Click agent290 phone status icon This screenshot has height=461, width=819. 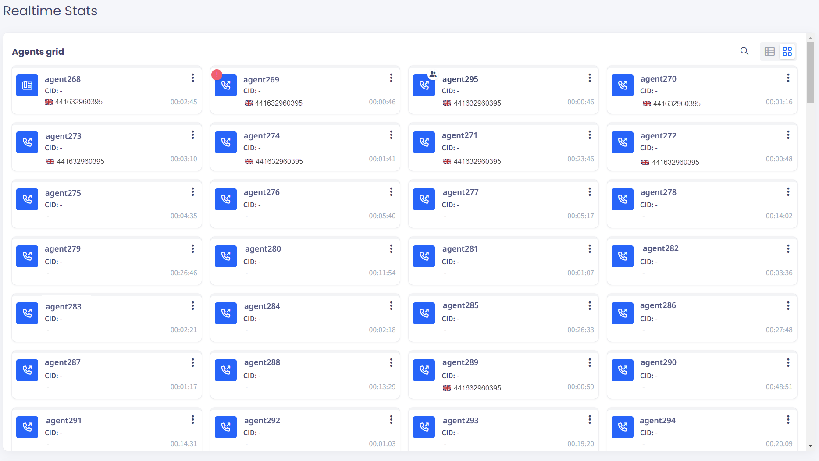(x=623, y=370)
